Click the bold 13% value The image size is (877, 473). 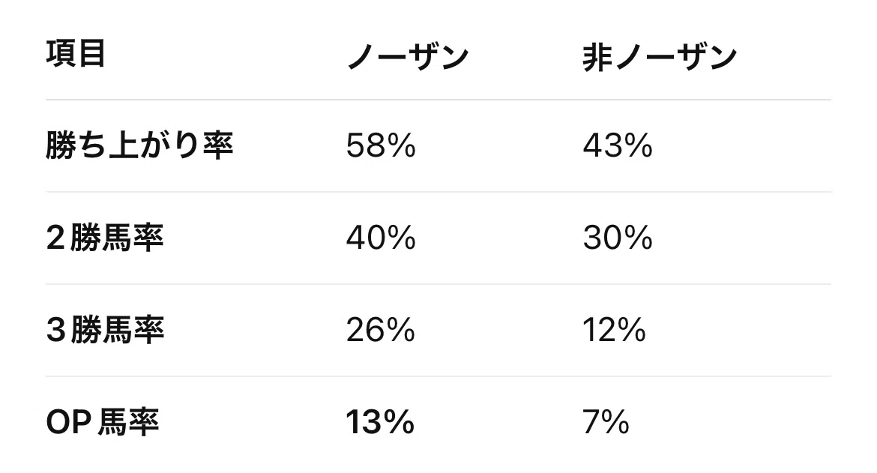pos(380,422)
